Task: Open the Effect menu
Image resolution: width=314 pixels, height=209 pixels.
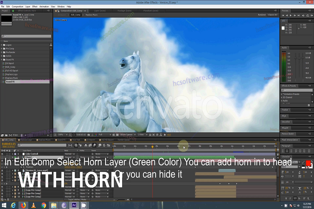Action: point(34,7)
